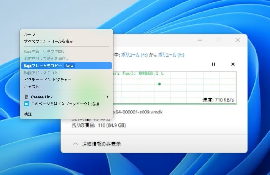Click the 残りの項目: 110 (84.9 GB) text
270x175 pixels.
[x=99, y=125]
